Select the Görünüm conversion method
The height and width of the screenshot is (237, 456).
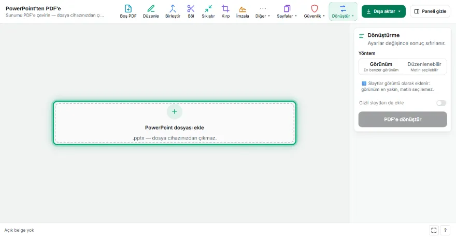click(381, 66)
